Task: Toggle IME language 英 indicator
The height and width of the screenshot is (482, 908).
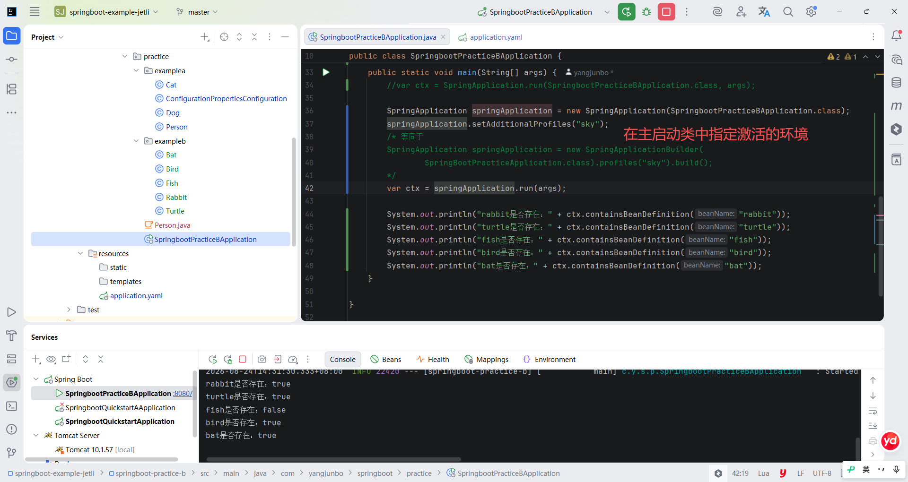Action: pyautogui.click(x=866, y=470)
